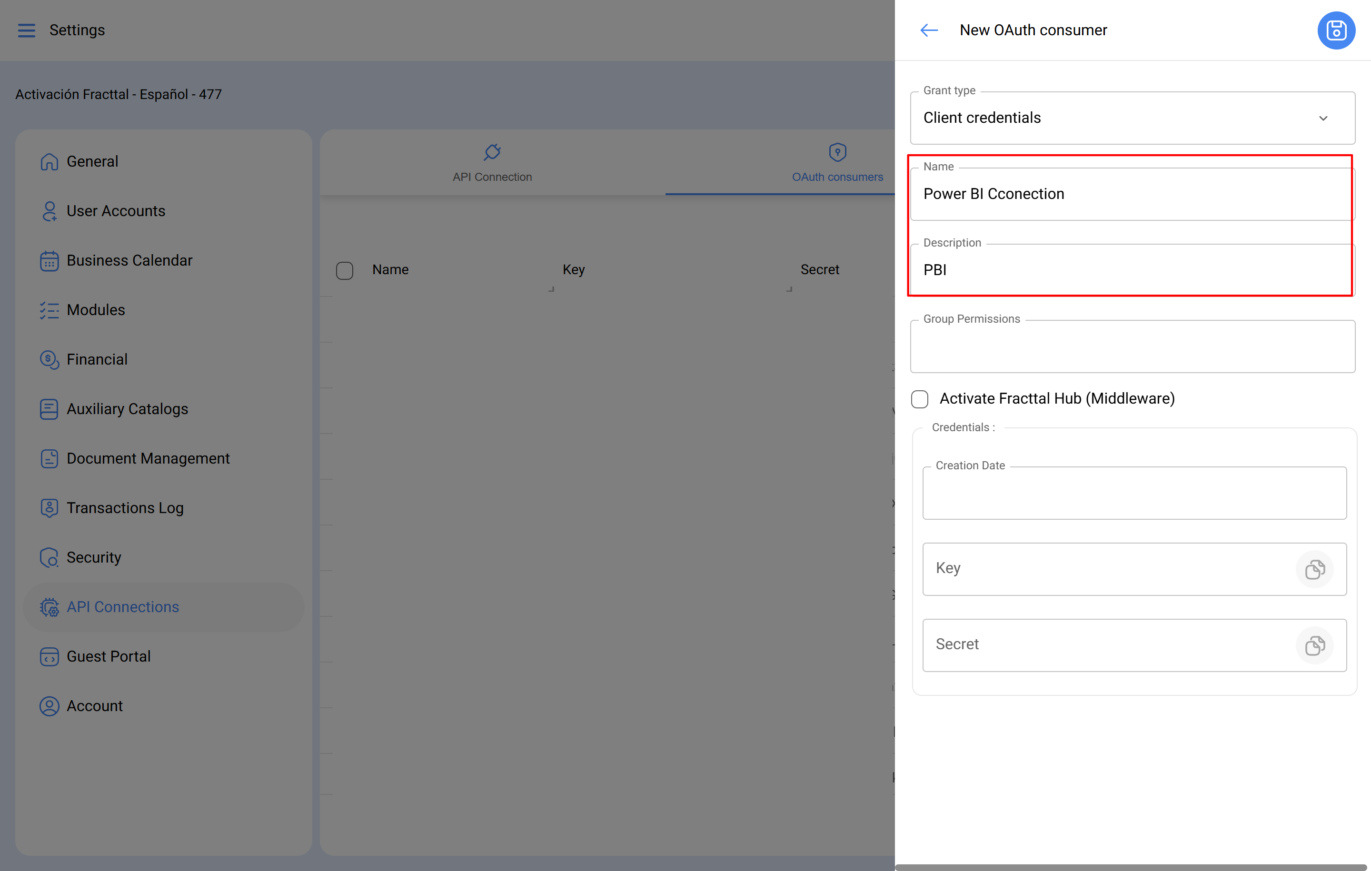Image resolution: width=1371 pixels, height=871 pixels.
Task: Switch to the API Connection tab
Action: [492, 163]
